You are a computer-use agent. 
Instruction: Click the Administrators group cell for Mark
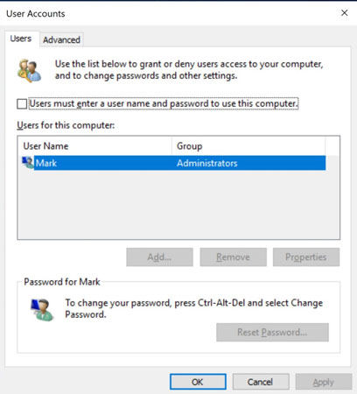tap(207, 163)
